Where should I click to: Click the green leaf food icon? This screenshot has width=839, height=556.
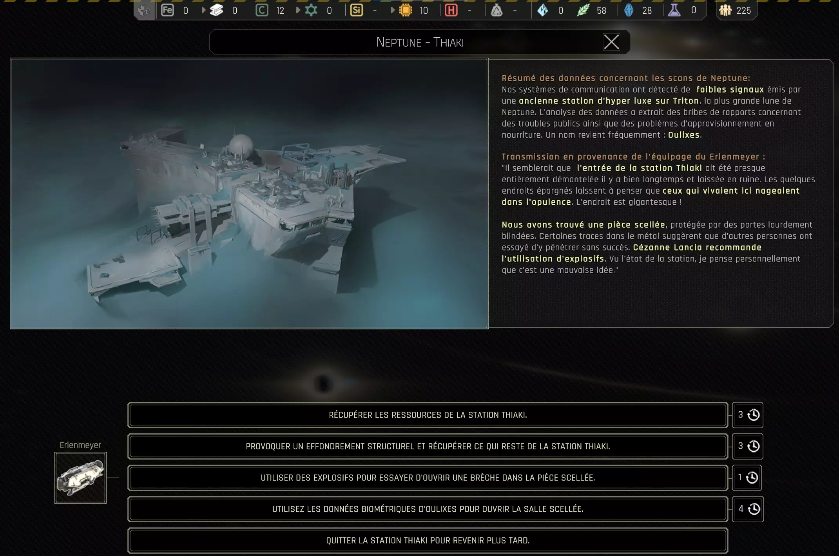point(583,10)
